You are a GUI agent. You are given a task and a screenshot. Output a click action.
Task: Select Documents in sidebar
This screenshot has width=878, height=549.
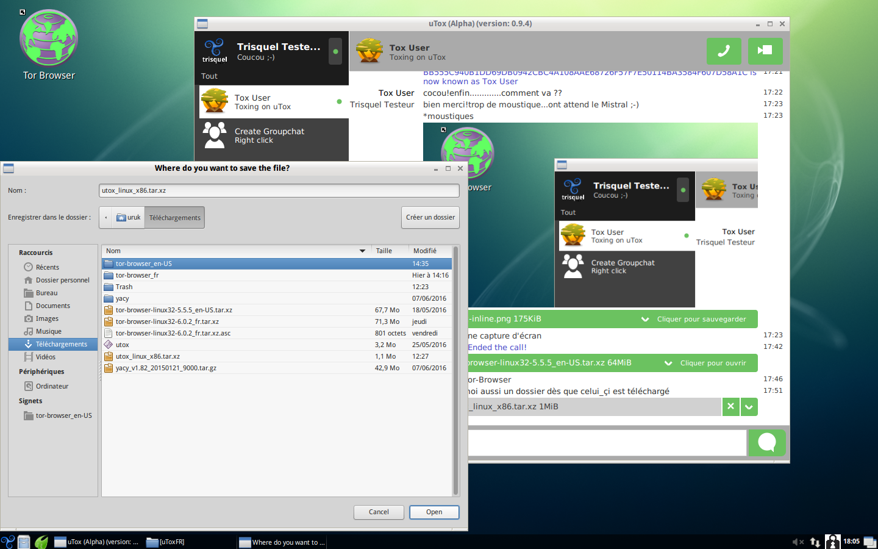[x=53, y=306]
